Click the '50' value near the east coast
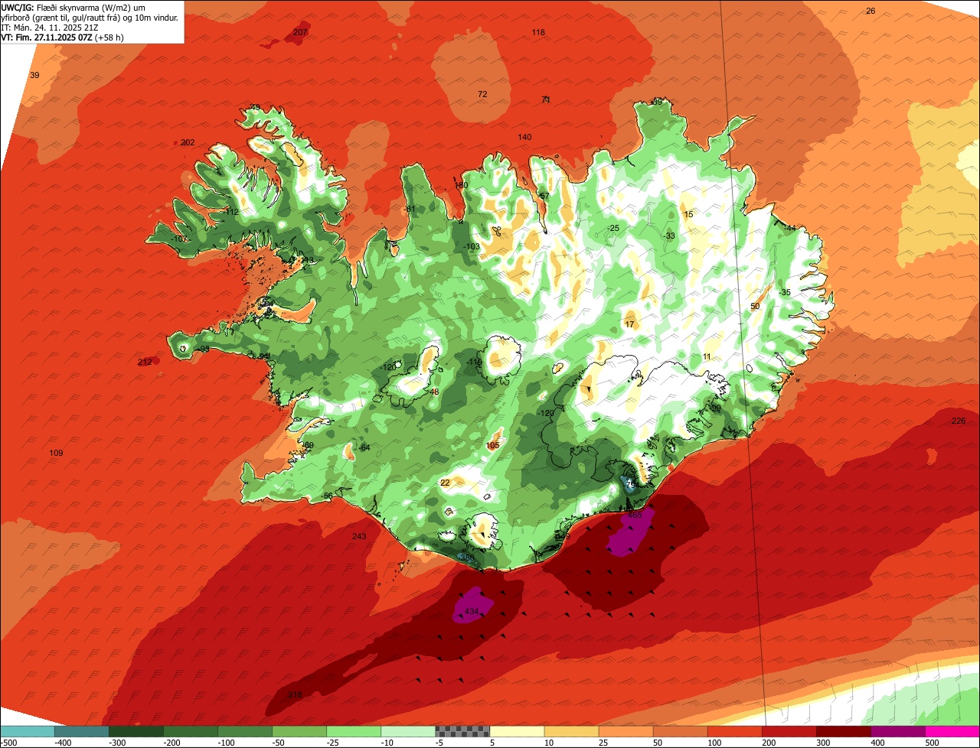The width and height of the screenshot is (980, 748). click(755, 306)
